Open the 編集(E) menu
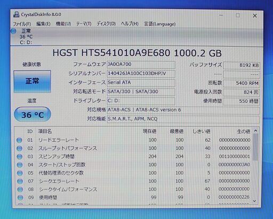This screenshot has width=273, height=219. tap(43, 24)
